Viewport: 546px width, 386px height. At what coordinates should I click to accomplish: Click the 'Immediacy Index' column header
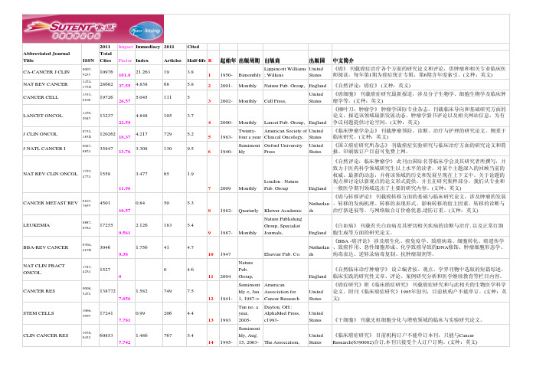[x=148, y=54]
